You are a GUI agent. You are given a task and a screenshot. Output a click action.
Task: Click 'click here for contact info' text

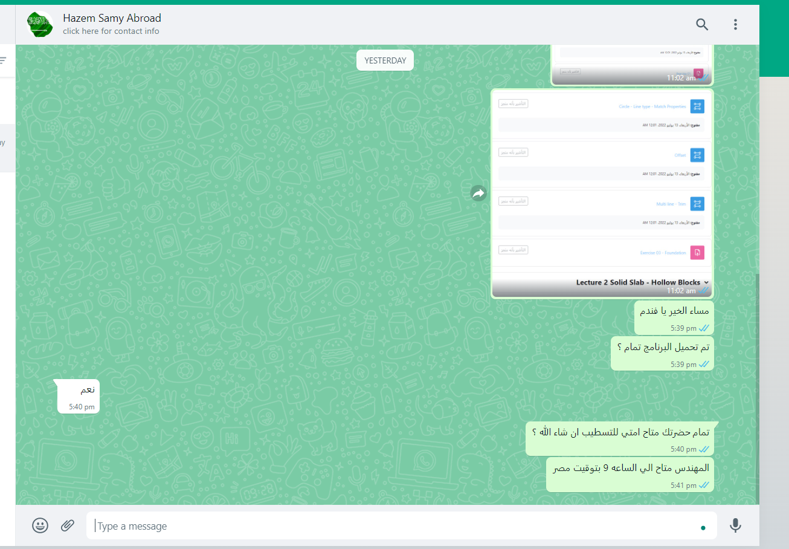click(111, 31)
